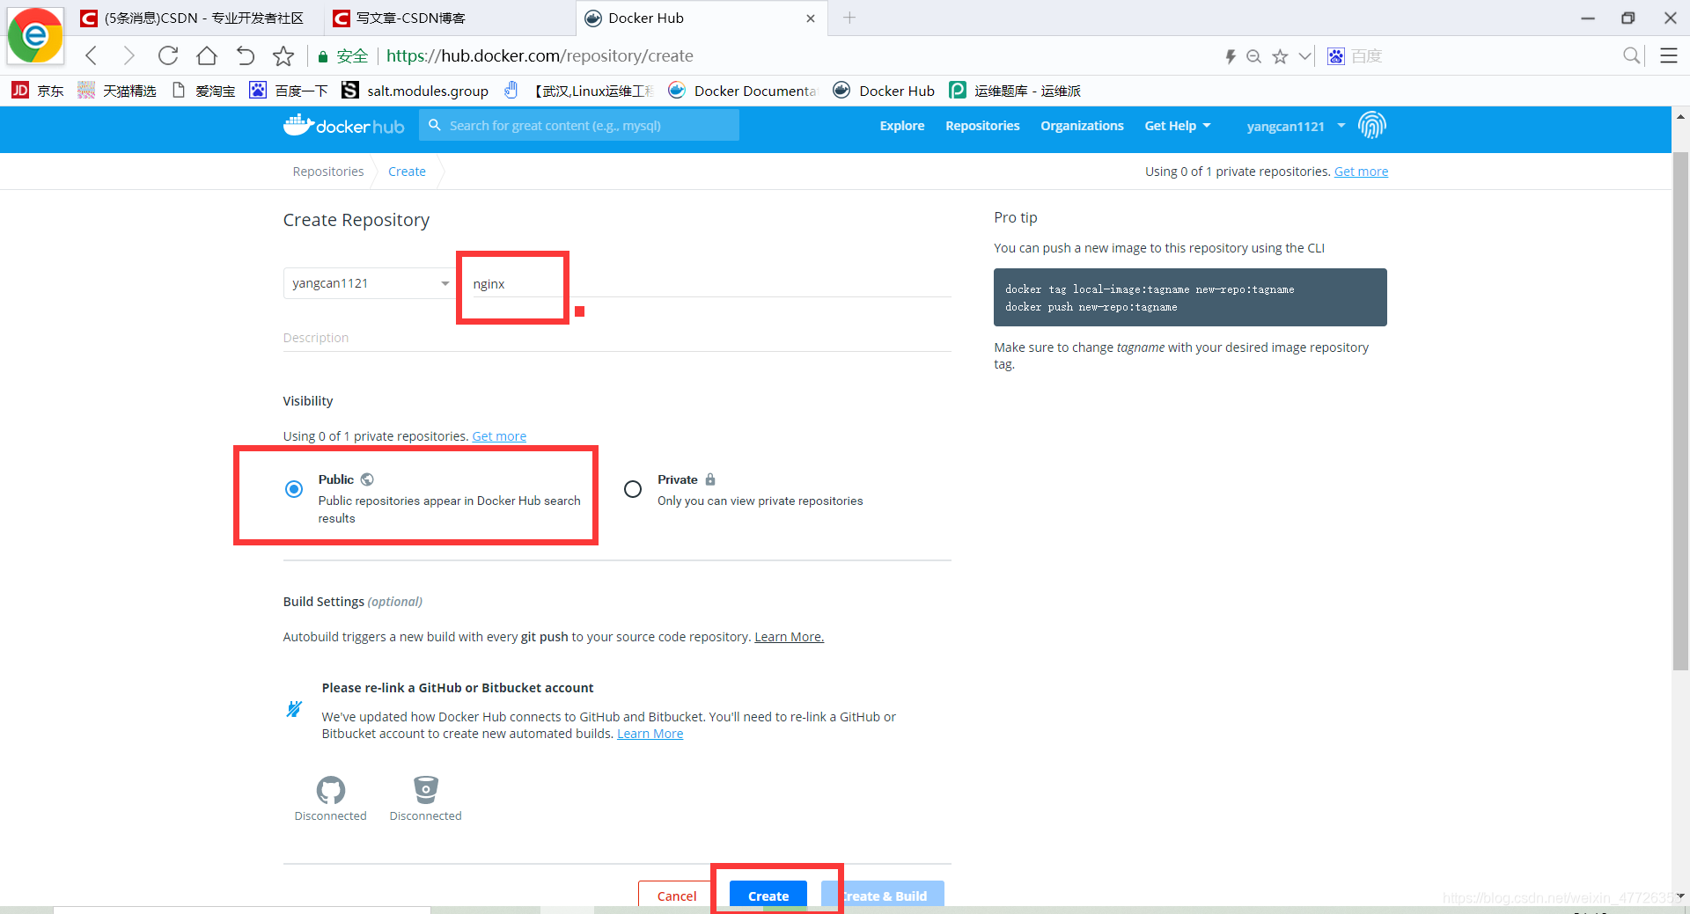Expand the address bar dropdown chevron
1690x914 pixels.
coord(1304,56)
